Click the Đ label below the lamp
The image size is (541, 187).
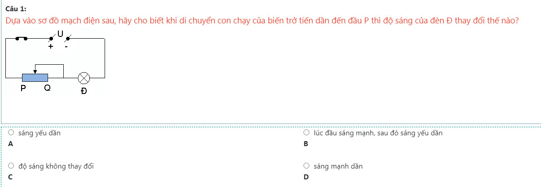84,91
